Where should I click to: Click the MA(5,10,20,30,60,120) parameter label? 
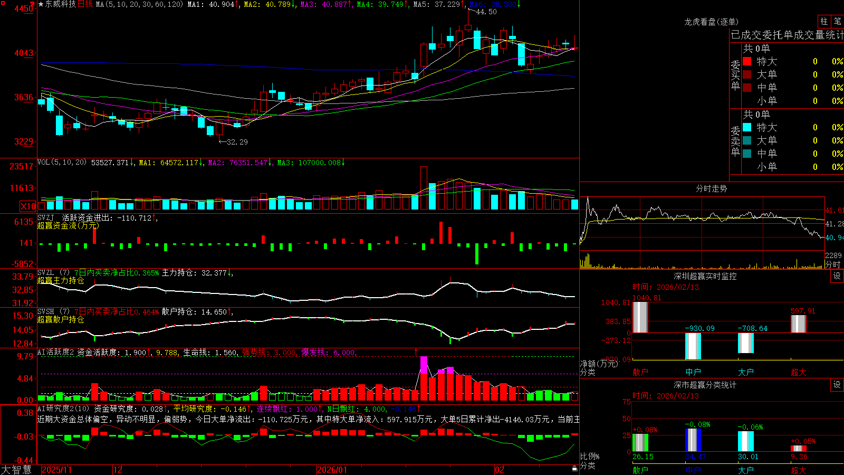[140, 4]
